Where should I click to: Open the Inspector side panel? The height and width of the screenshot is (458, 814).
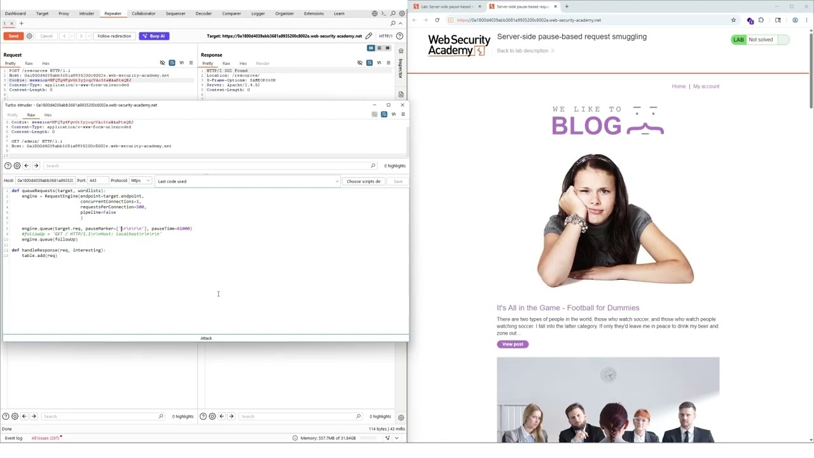tap(400, 66)
